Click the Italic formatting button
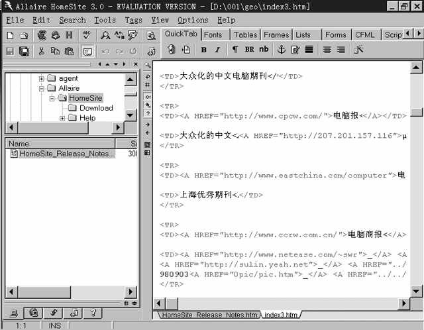This screenshot has height=330, width=424. [x=217, y=50]
